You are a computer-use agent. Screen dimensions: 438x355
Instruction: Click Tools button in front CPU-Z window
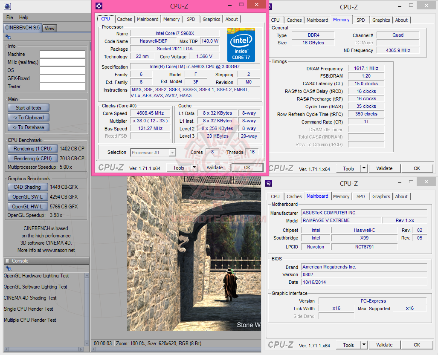point(179,168)
